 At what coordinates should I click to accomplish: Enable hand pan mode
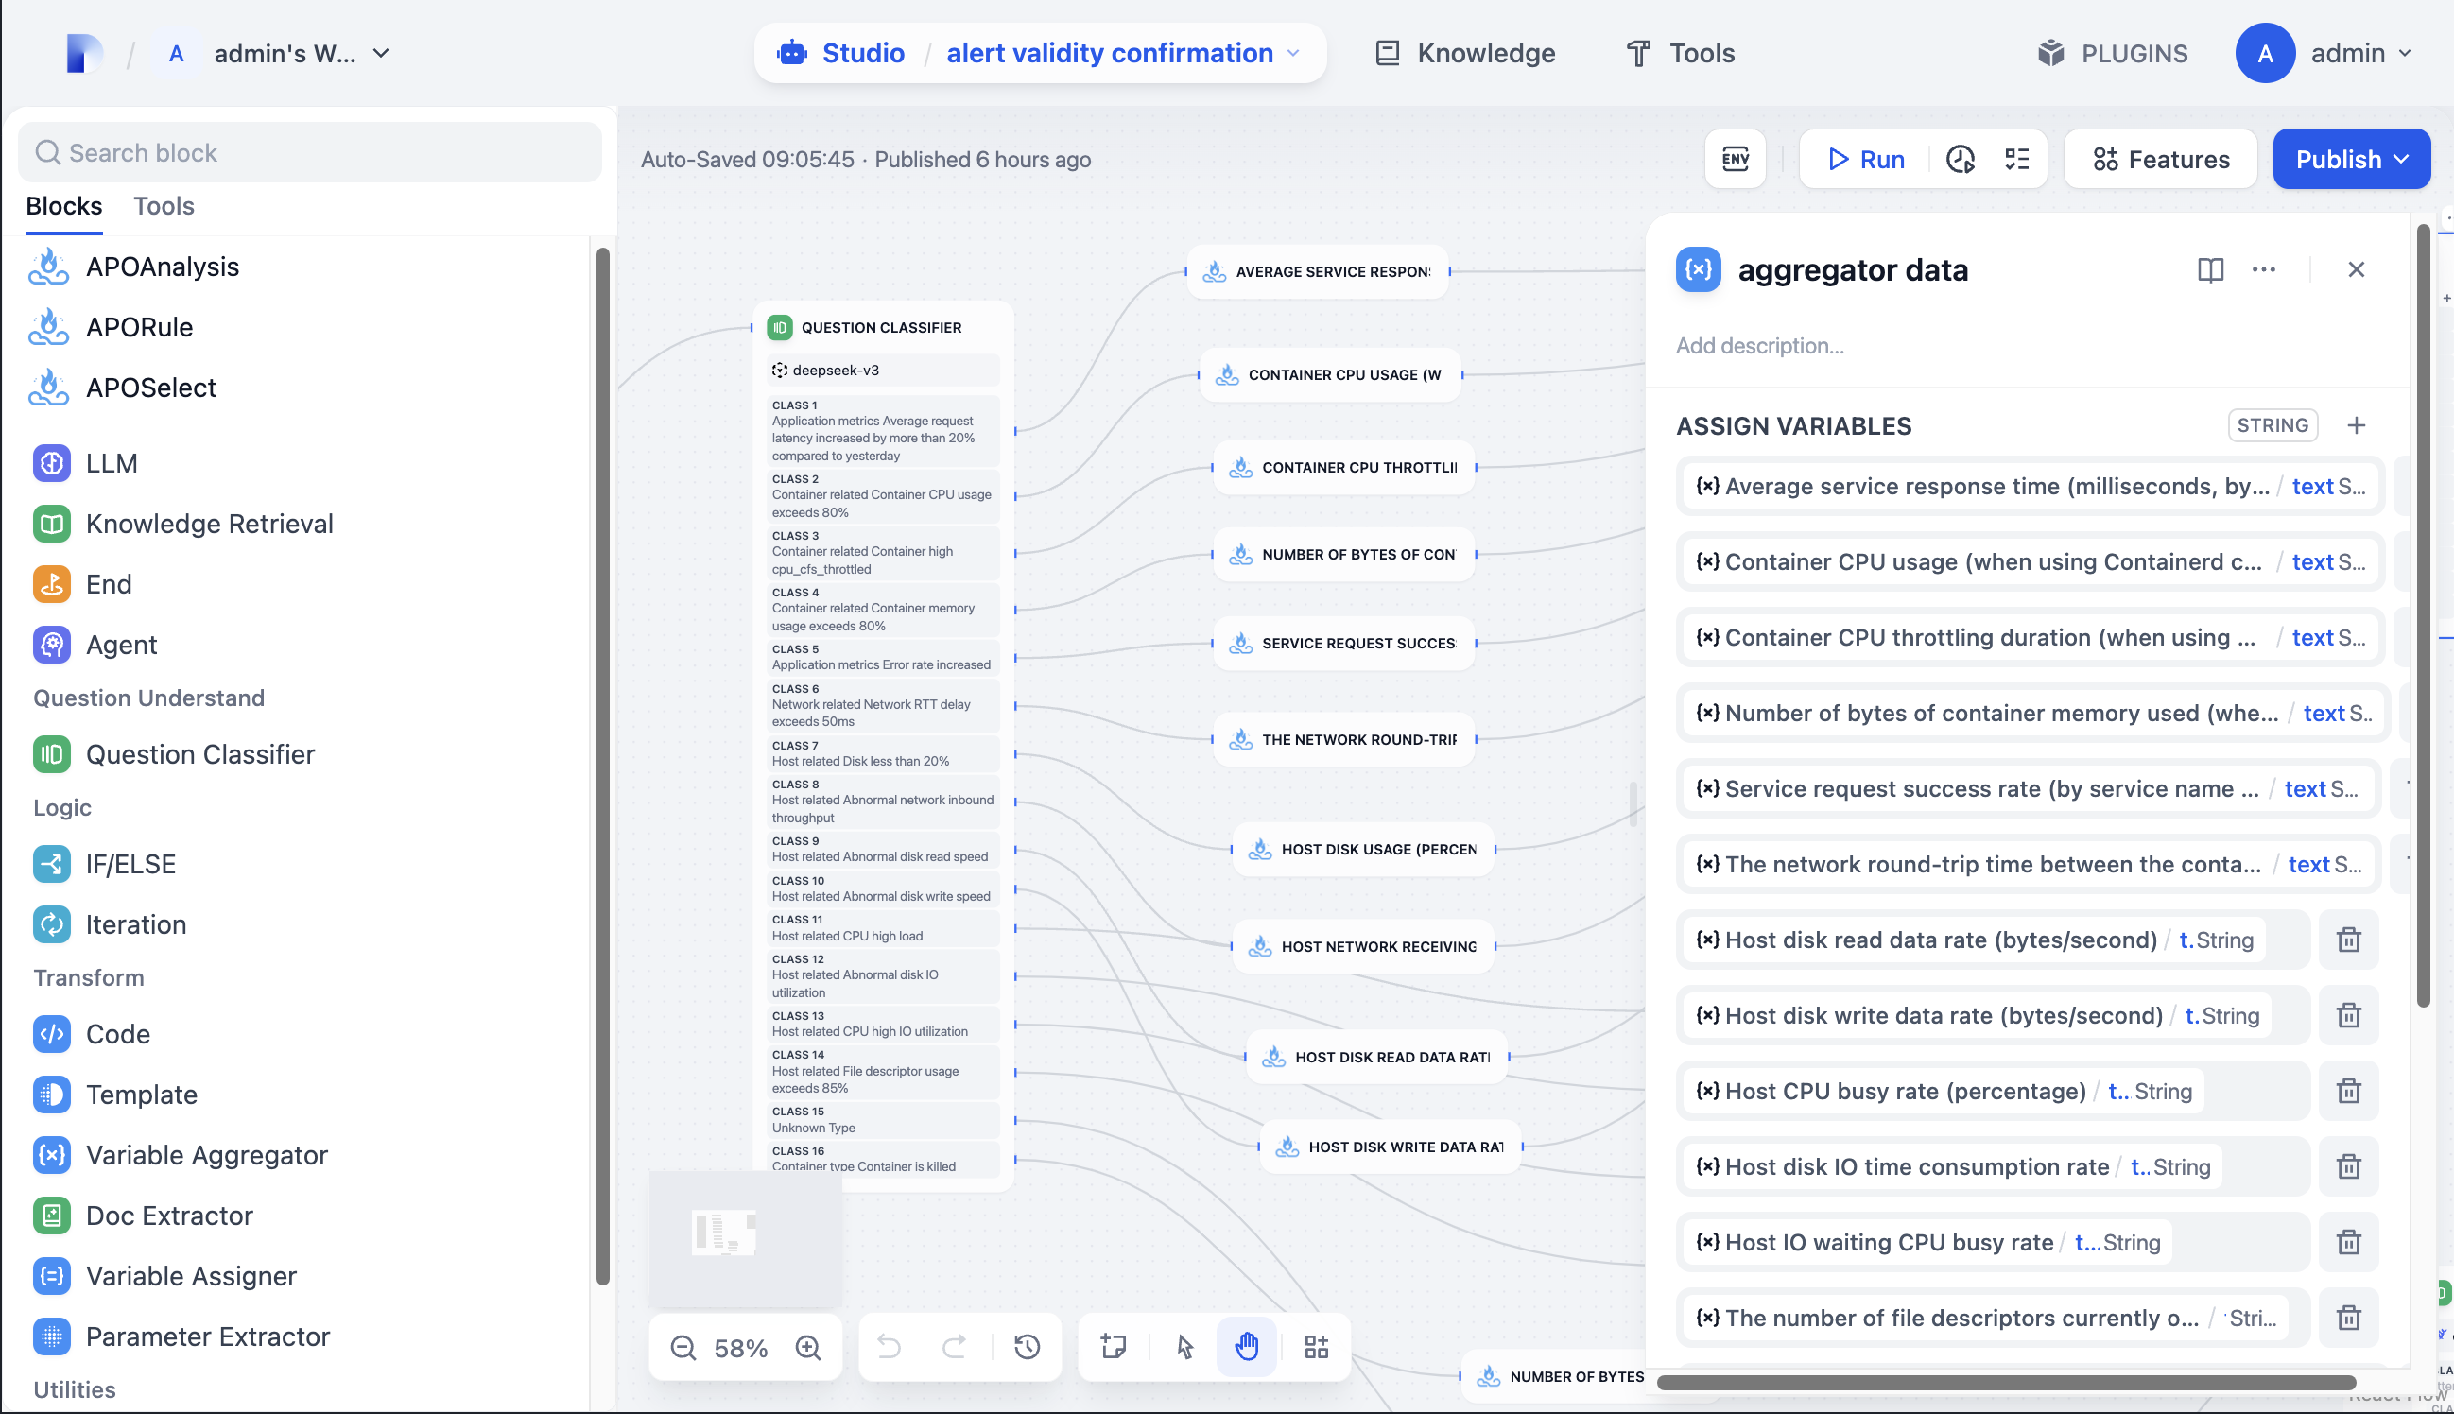coord(1246,1347)
